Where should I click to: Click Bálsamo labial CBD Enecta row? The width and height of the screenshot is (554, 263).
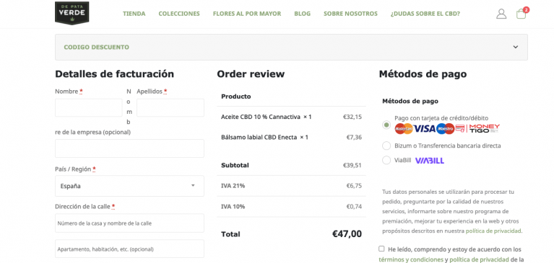(x=291, y=137)
